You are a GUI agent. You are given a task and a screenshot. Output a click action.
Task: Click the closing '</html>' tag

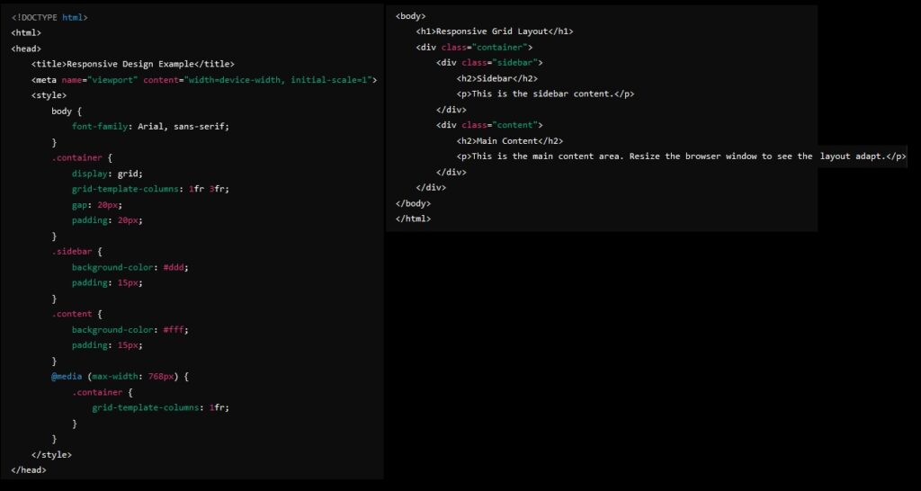click(x=413, y=219)
